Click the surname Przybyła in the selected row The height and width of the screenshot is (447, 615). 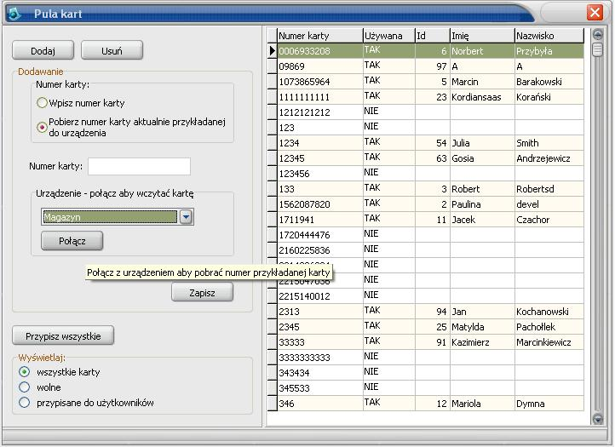tap(534, 51)
